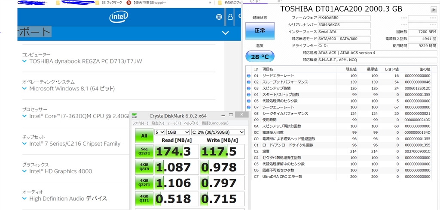Screen dimensions: 440x210
Task: Run the 4KiB Q32T1 benchmark
Action: 144,183
